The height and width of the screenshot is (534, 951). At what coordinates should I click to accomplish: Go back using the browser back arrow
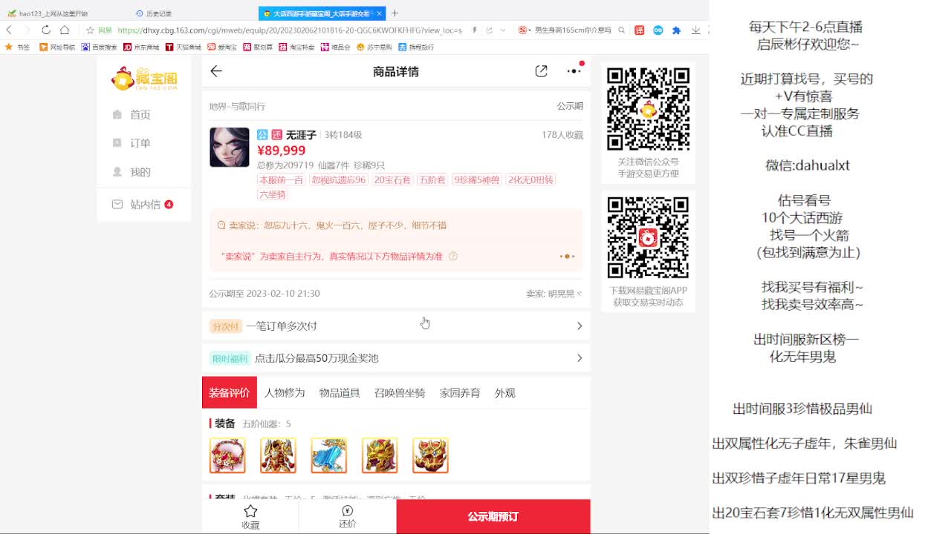tap(9, 30)
